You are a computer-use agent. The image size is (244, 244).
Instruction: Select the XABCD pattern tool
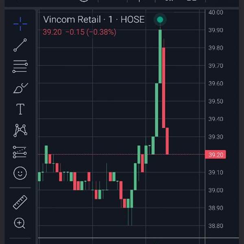tap(20, 131)
